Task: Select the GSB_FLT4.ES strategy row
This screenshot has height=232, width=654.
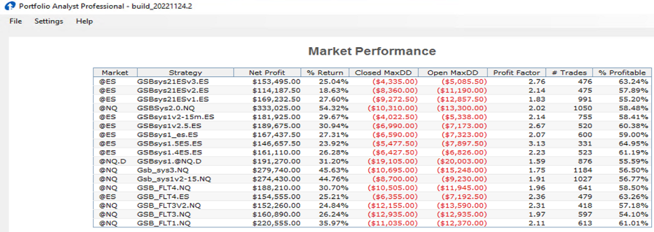Action: 162,197
